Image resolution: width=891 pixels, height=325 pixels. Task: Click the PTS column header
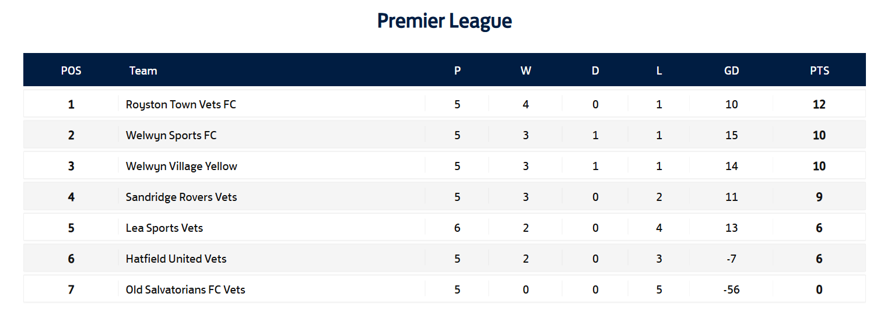[x=819, y=71]
